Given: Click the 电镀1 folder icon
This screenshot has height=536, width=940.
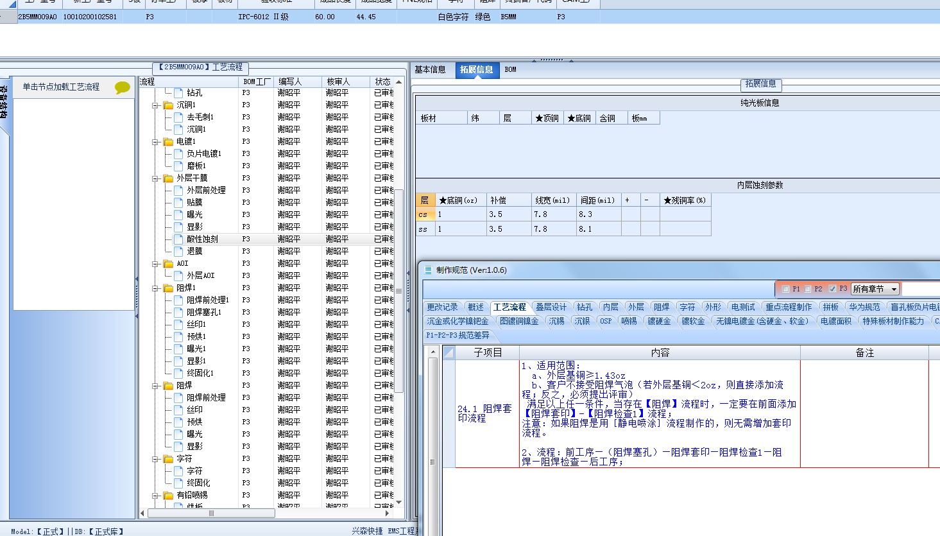Looking at the screenshot, I should click(168, 141).
